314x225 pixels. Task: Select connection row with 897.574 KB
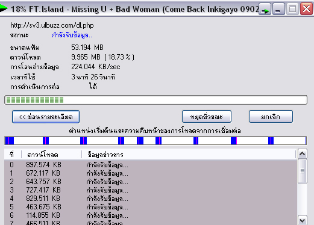pos(150,165)
